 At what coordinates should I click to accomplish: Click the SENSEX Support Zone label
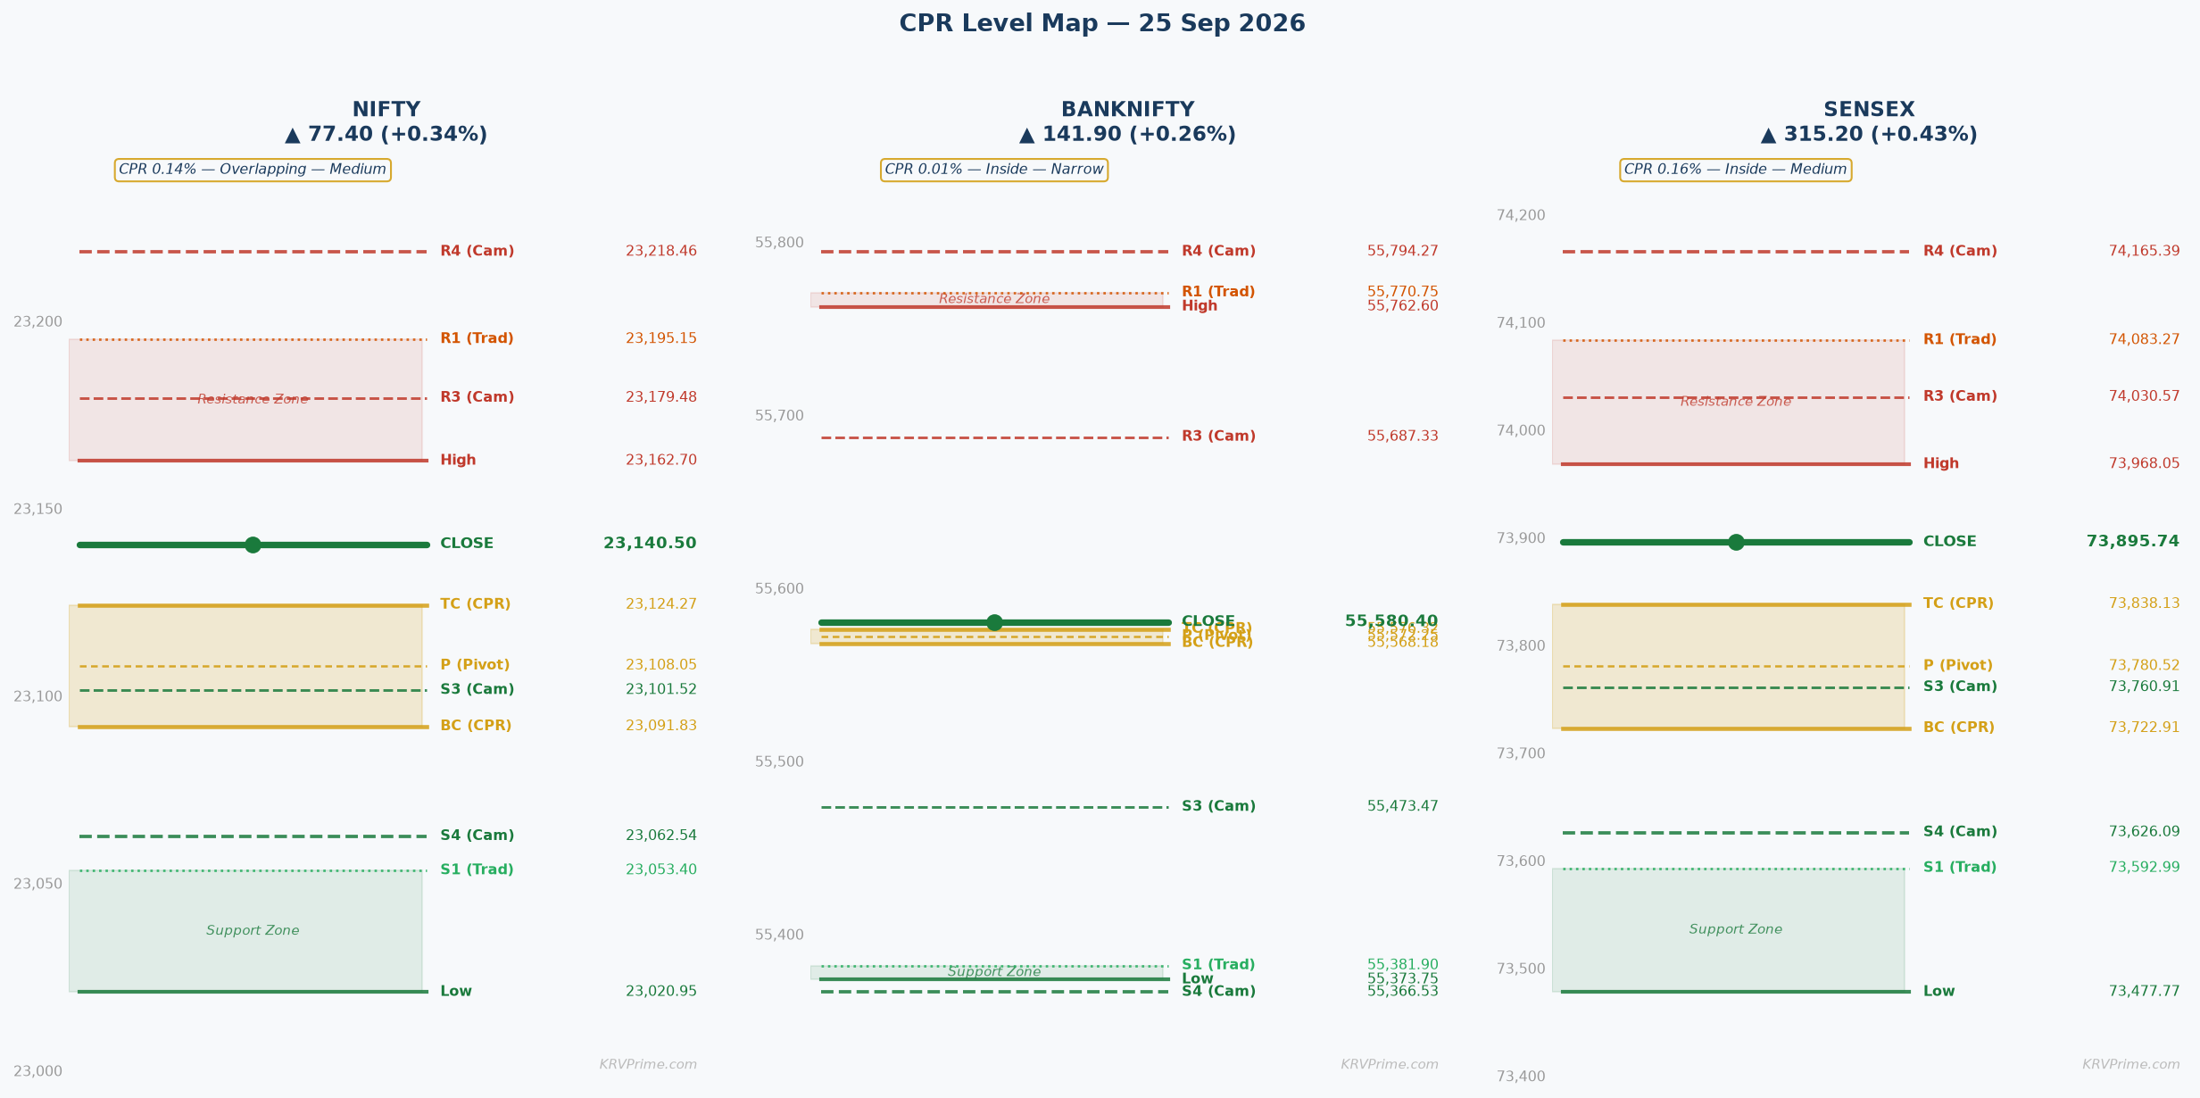(x=1736, y=930)
